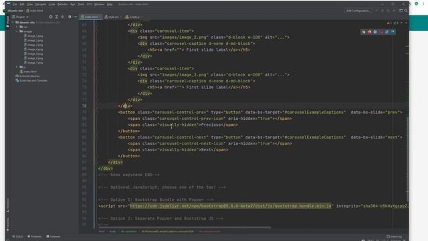
Task: Open the View menu
Action: [x=29, y=5]
